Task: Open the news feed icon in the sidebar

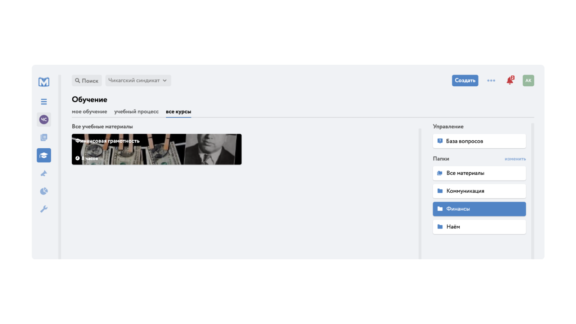Action: [44, 138]
